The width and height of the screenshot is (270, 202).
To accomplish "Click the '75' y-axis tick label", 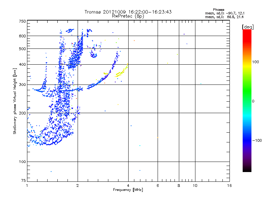I will (x=24, y=180).
